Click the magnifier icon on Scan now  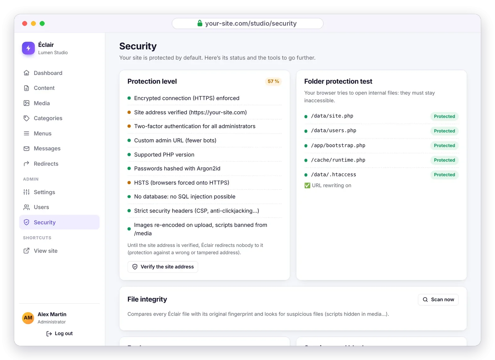(425, 299)
